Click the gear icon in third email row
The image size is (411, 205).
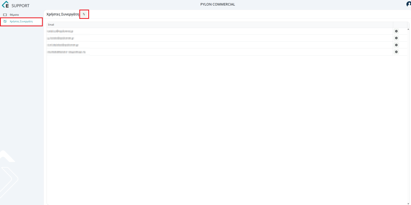click(396, 45)
